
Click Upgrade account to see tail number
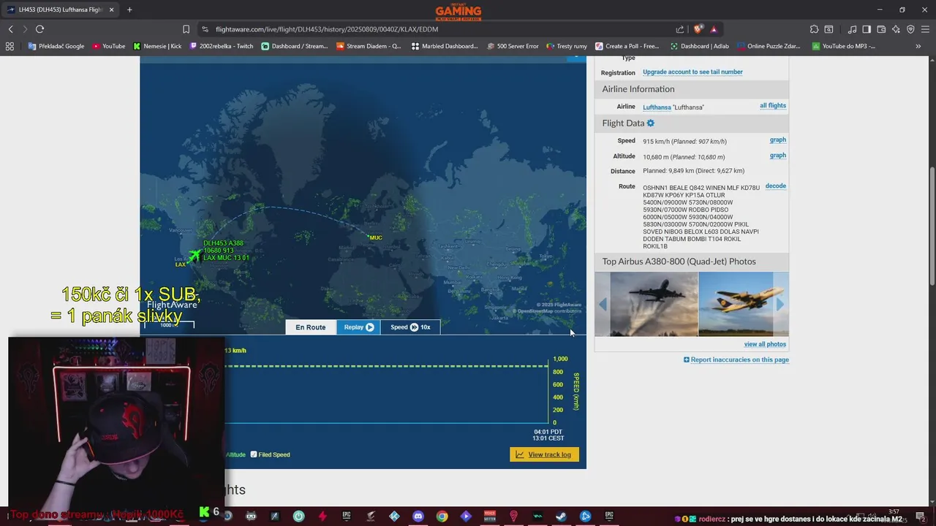(692, 72)
